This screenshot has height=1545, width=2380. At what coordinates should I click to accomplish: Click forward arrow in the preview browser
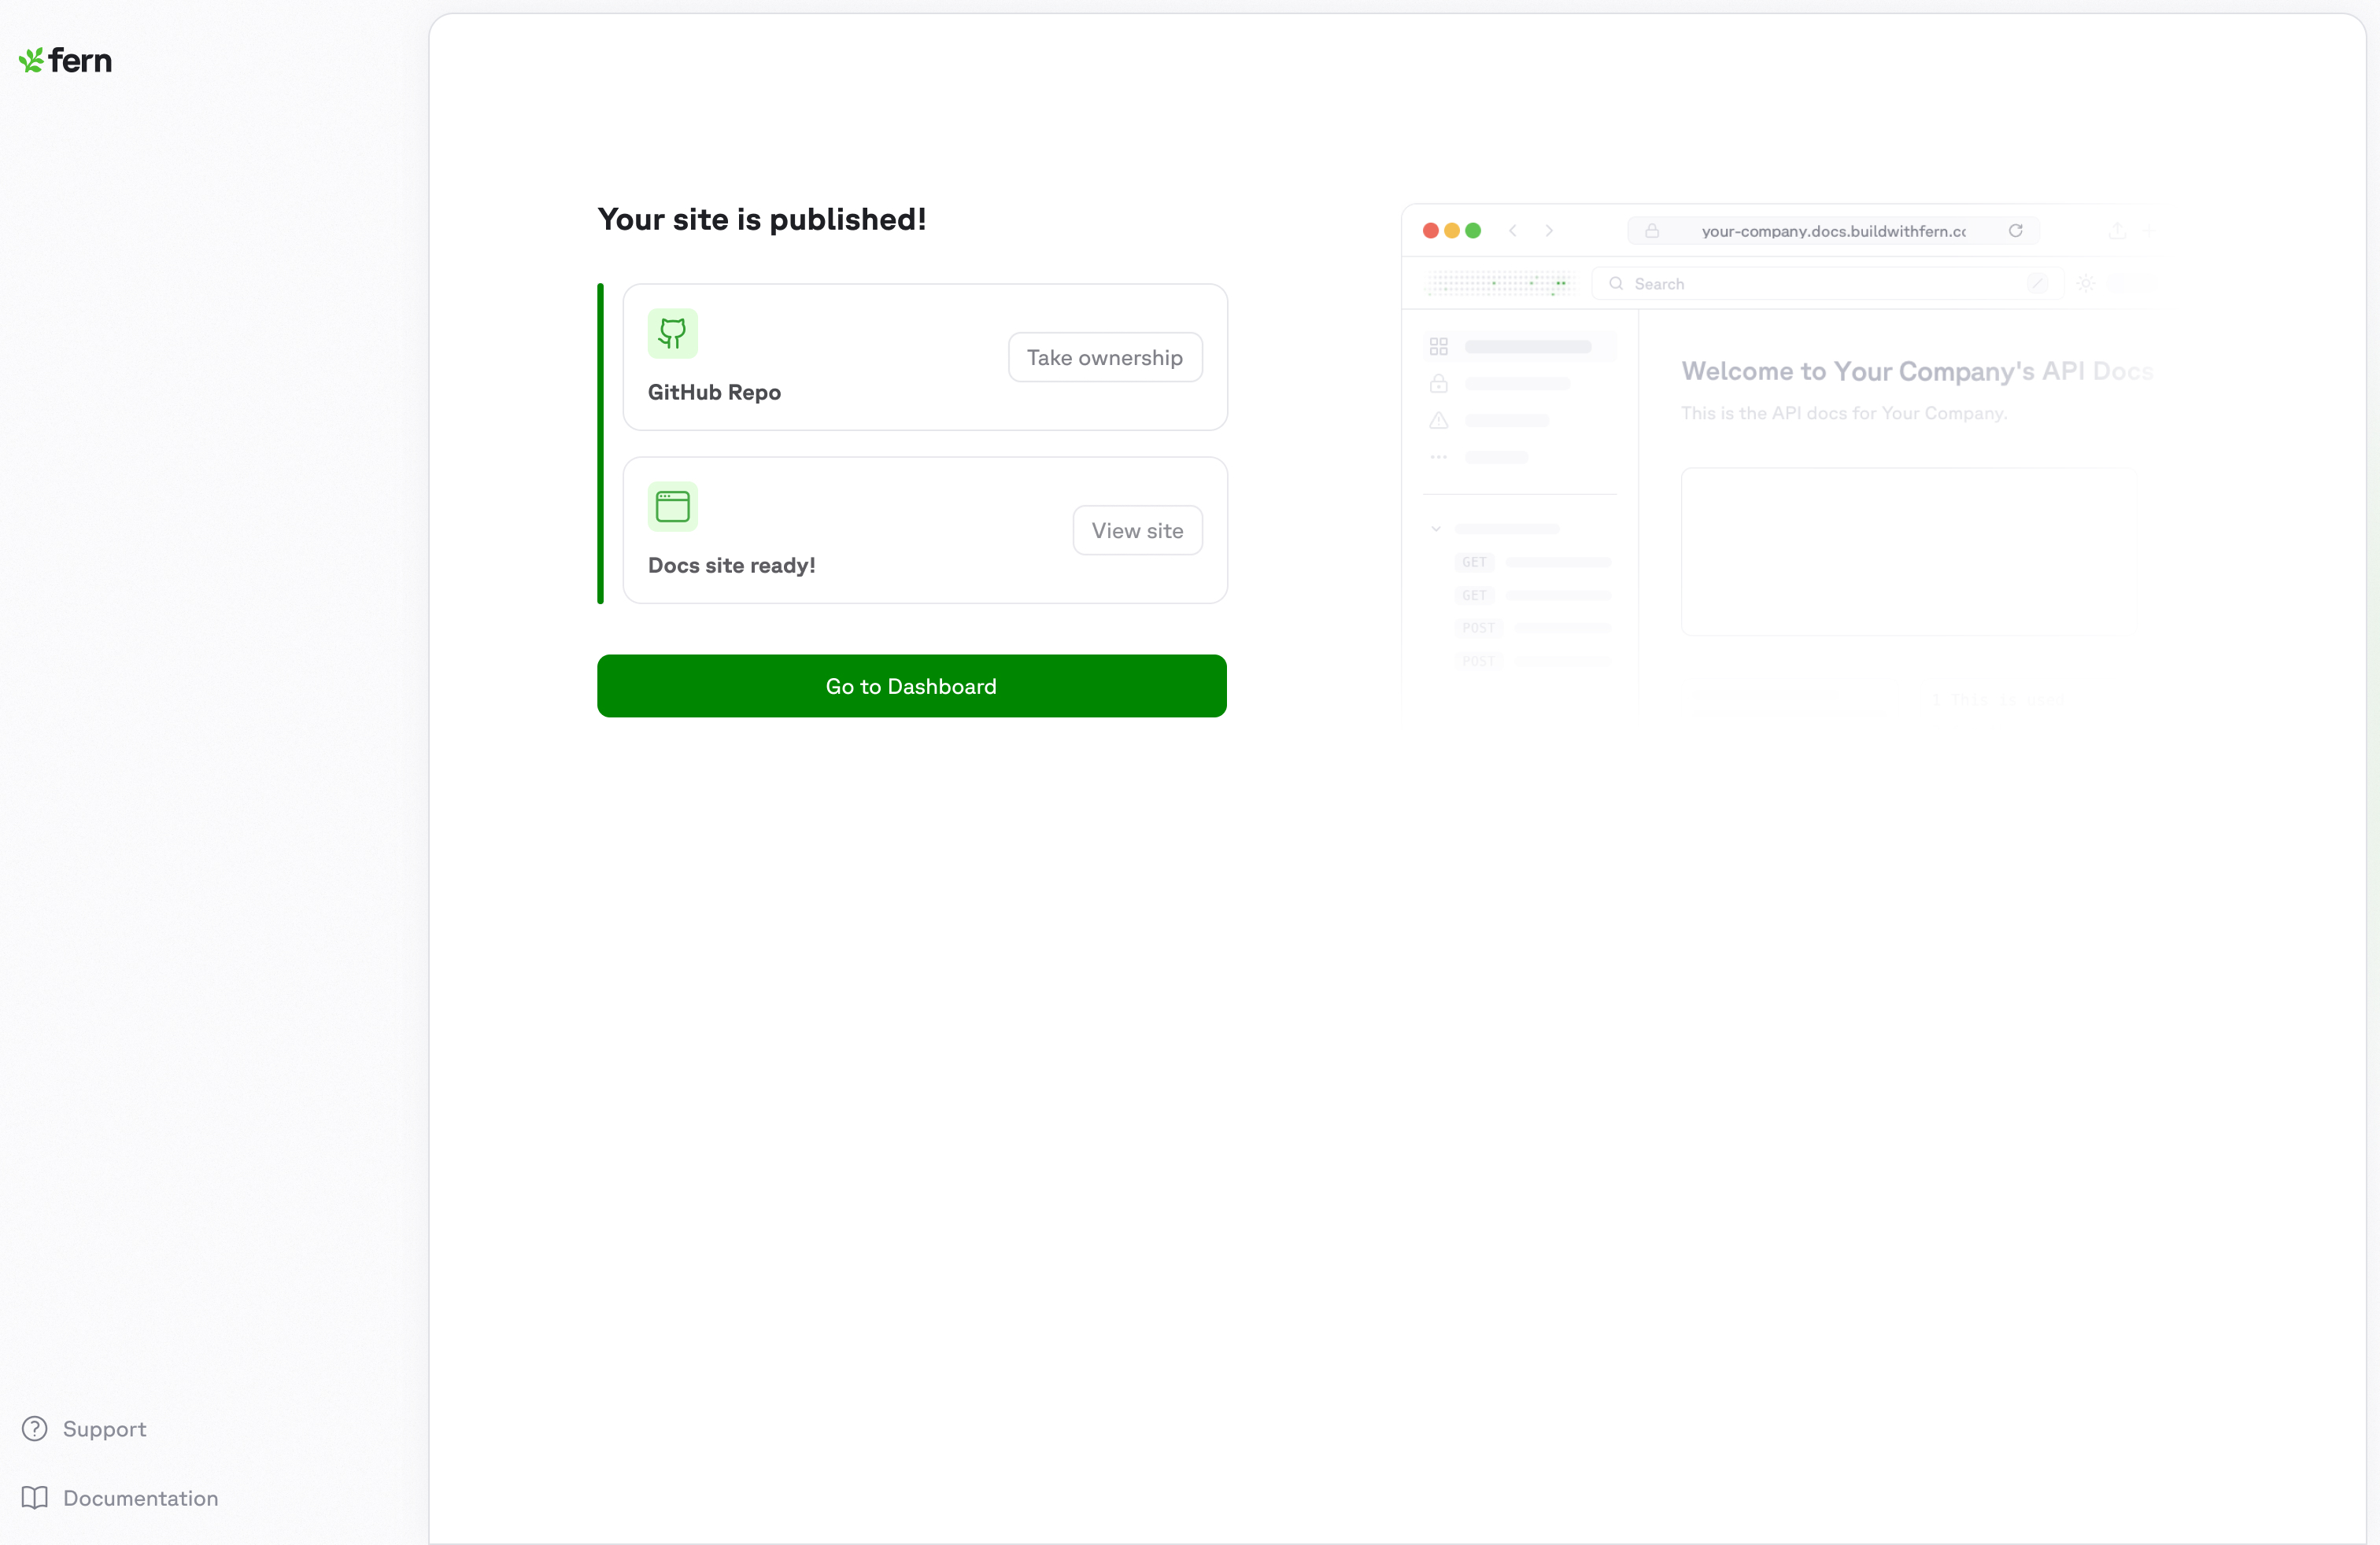[x=1549, y=230]
